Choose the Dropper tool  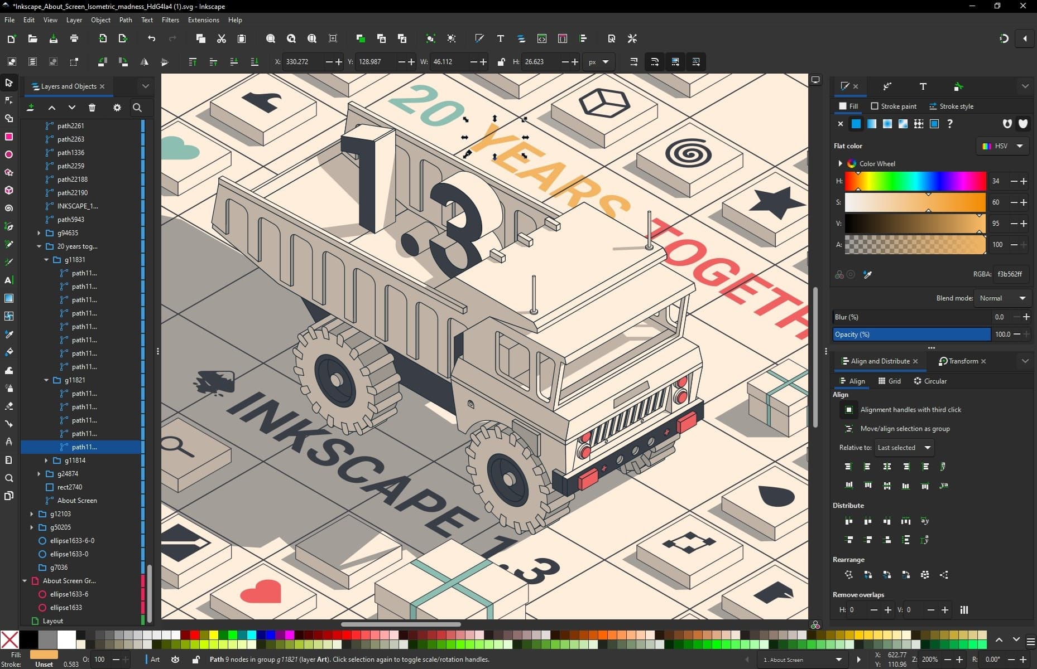coord(8,334)
